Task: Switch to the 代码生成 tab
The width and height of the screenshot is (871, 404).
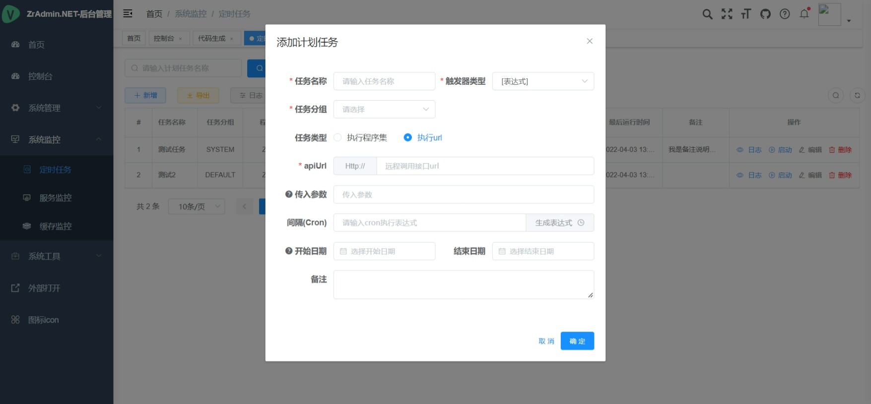Action: [211, 38]
